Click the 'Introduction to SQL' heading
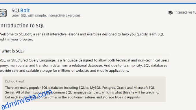This screenshot has width=196, height=110. click(22, 26)
